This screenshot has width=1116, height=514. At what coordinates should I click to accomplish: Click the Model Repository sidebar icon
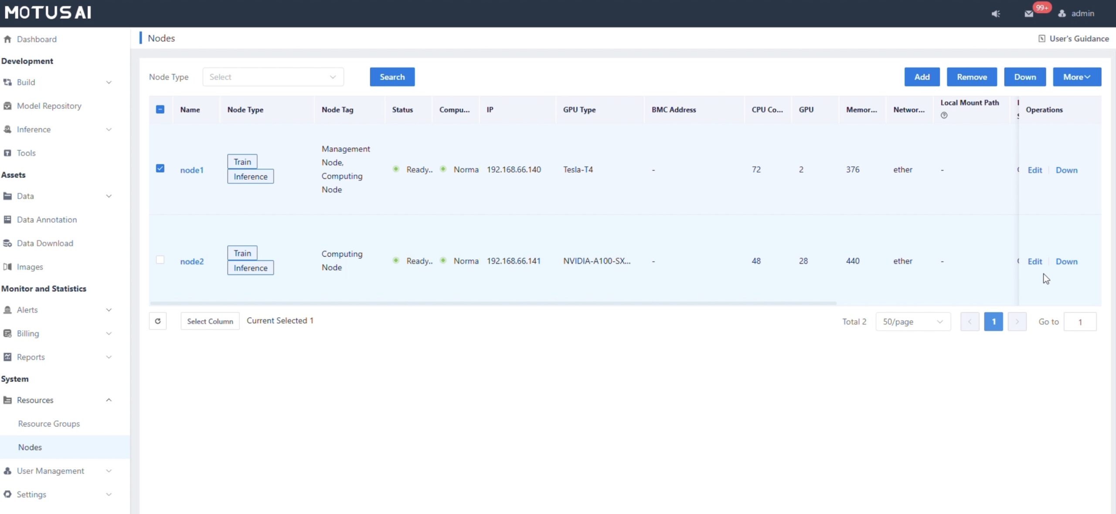point(7,106)
